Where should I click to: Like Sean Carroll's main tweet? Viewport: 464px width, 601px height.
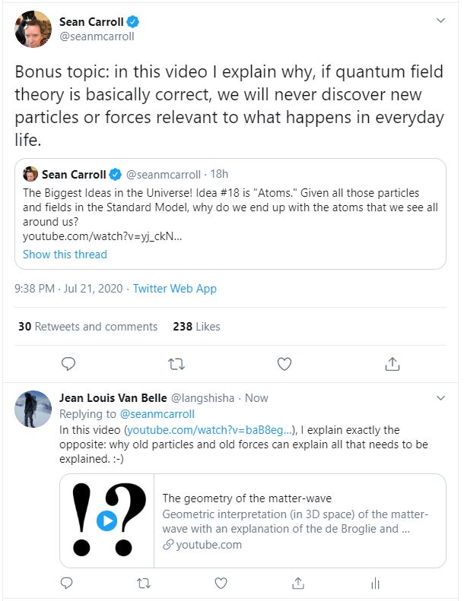point(284,364)
